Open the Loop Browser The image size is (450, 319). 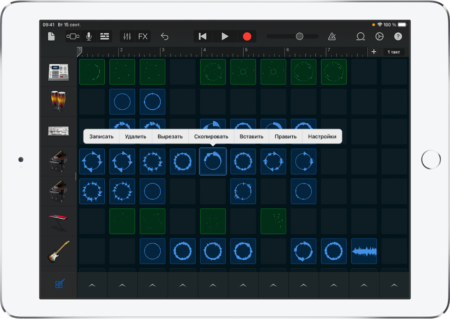[x=360, y=37]
